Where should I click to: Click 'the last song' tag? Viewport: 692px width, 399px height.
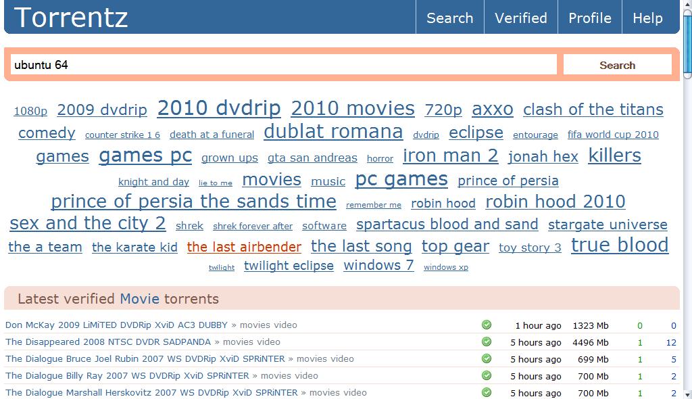361,246
